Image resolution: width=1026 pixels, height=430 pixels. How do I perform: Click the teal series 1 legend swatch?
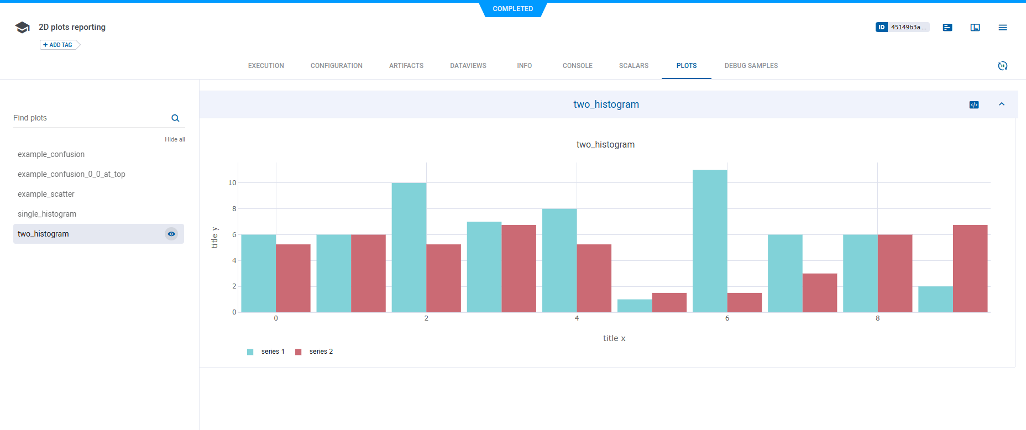(250, 352)
